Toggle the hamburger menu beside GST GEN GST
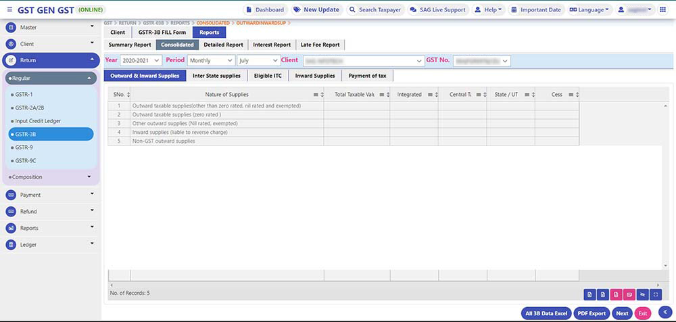Screen dimensions: 676x322 9,10
